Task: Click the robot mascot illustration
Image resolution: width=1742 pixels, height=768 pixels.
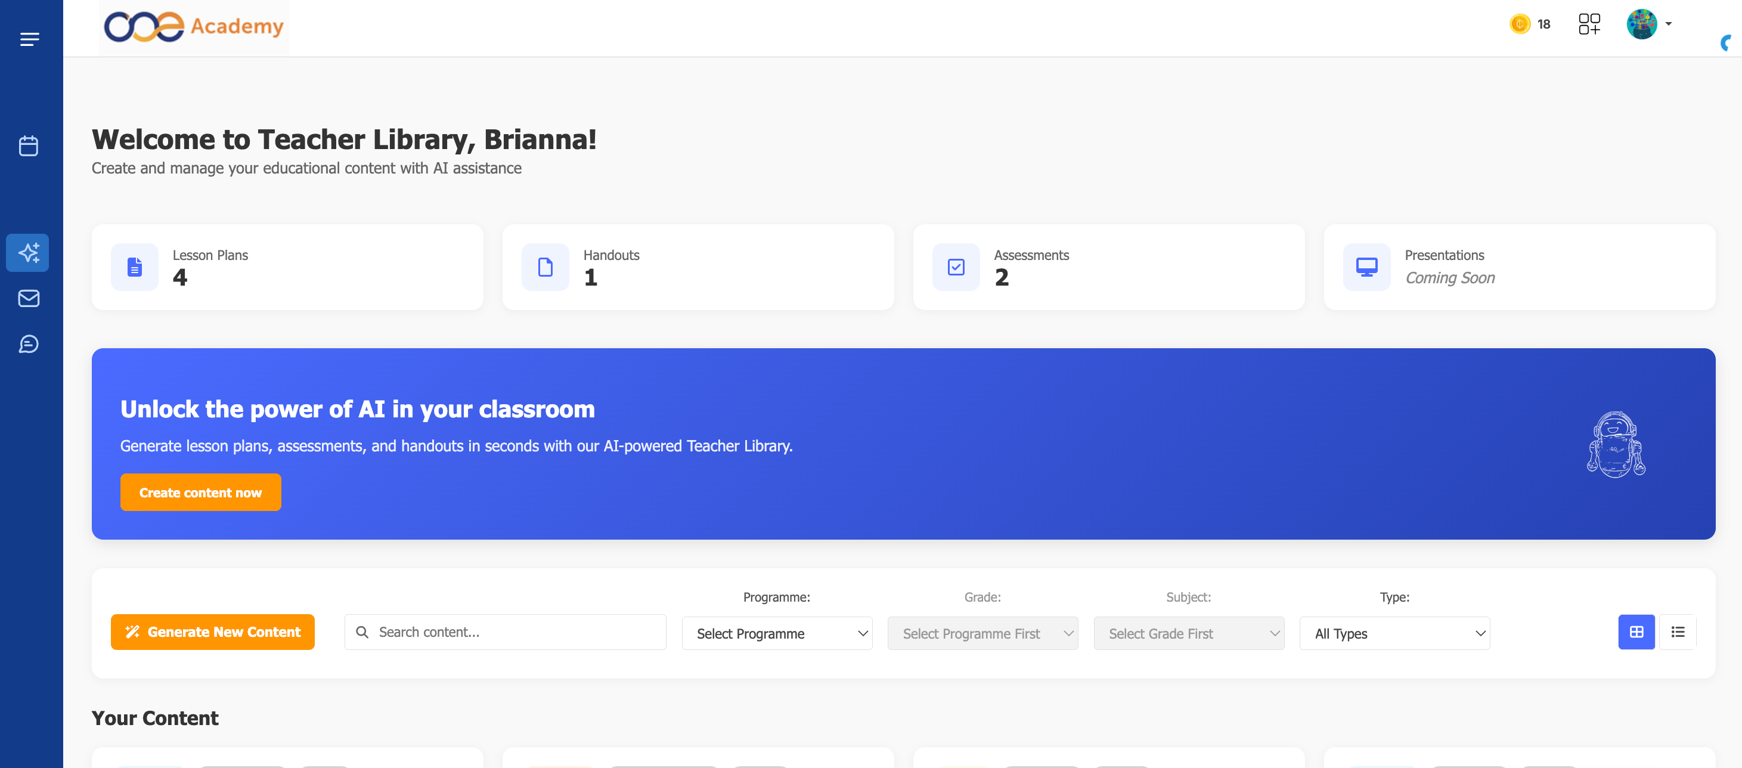Action: [x=1616, y=444]
